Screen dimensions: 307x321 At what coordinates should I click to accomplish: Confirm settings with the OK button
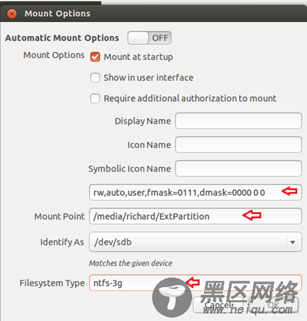(274, 305)
